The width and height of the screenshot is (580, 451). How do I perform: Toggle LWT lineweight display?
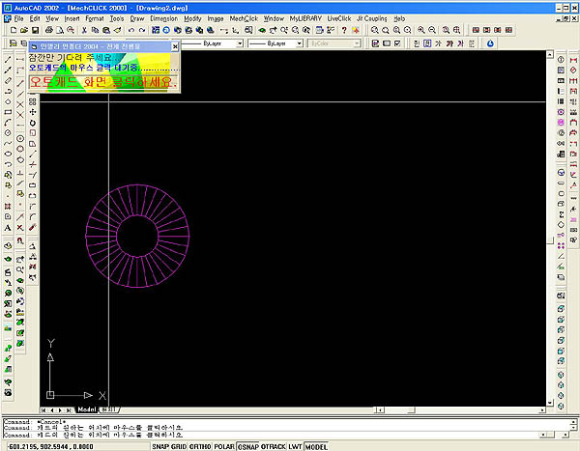(x=295, y=446)
